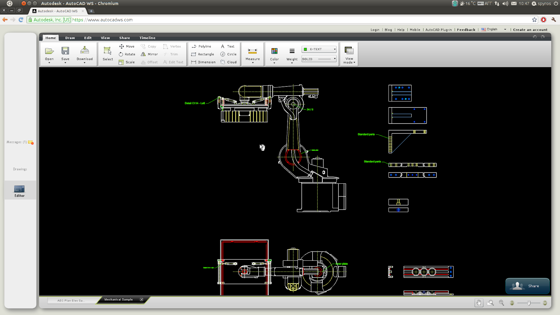560x315 pixels.
Task: Toggle the pan hand tool
Action: coord(479,303)
